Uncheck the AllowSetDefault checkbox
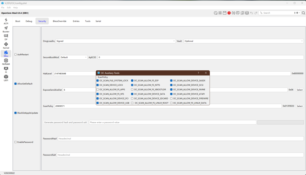 [15, 84]
